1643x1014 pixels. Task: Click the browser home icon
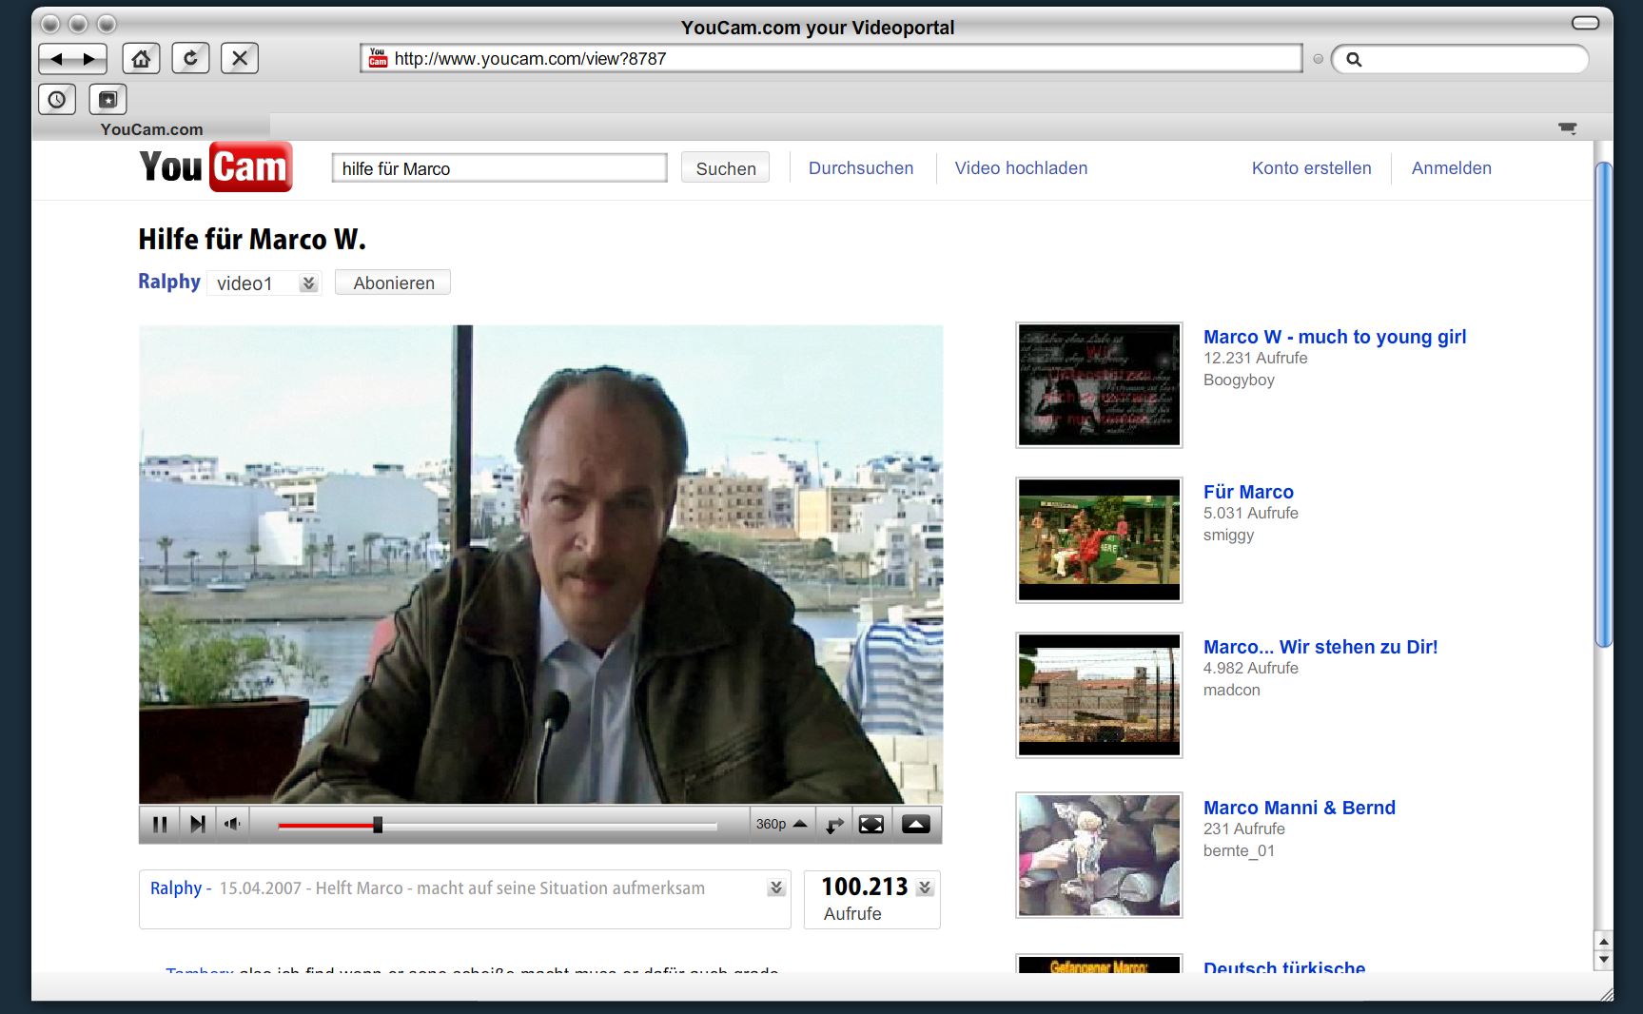point(141,59)
